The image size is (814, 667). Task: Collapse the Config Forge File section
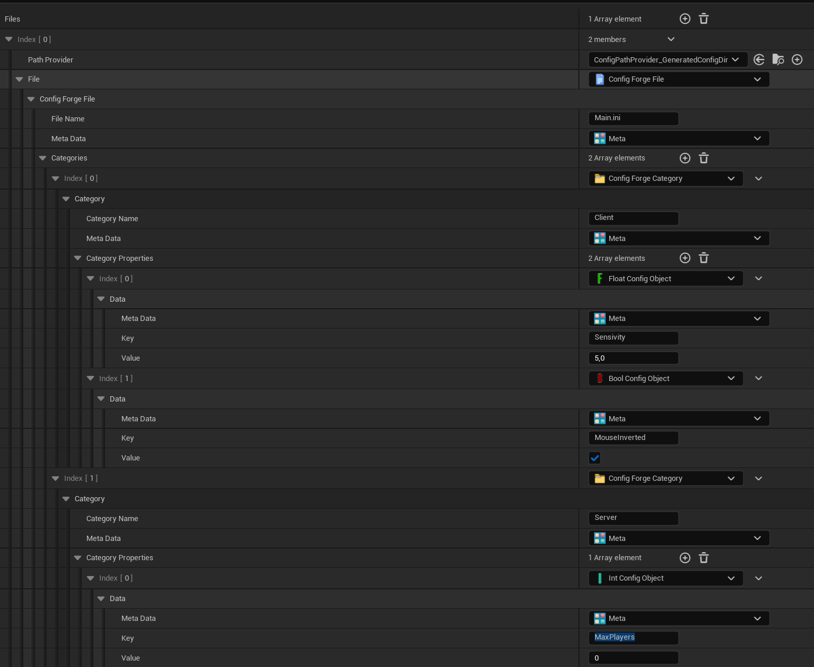pos(31,99)
